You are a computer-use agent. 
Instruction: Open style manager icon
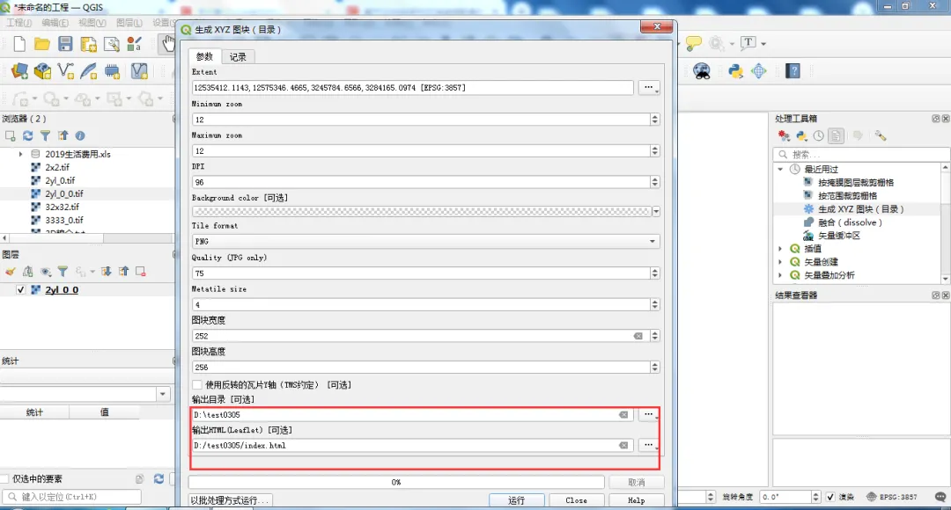tap(134, 44)
